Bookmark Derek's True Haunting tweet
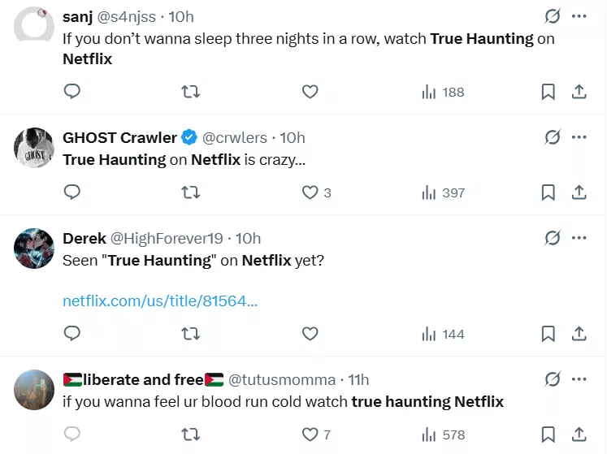This screenshot has height=454, width=607. tap(548, 333)
